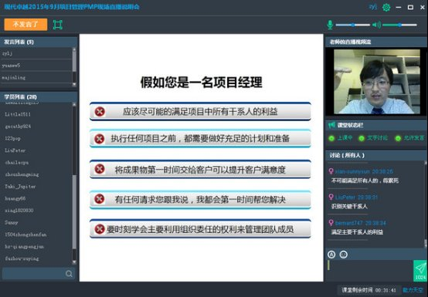Click red X on slide item 要时刻学会
428x297 pixels.
[x=100, y=229]
